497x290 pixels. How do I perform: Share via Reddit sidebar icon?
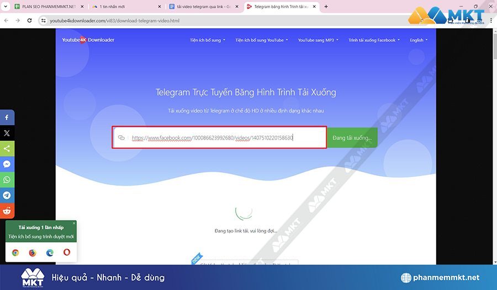tap(7, 211)
